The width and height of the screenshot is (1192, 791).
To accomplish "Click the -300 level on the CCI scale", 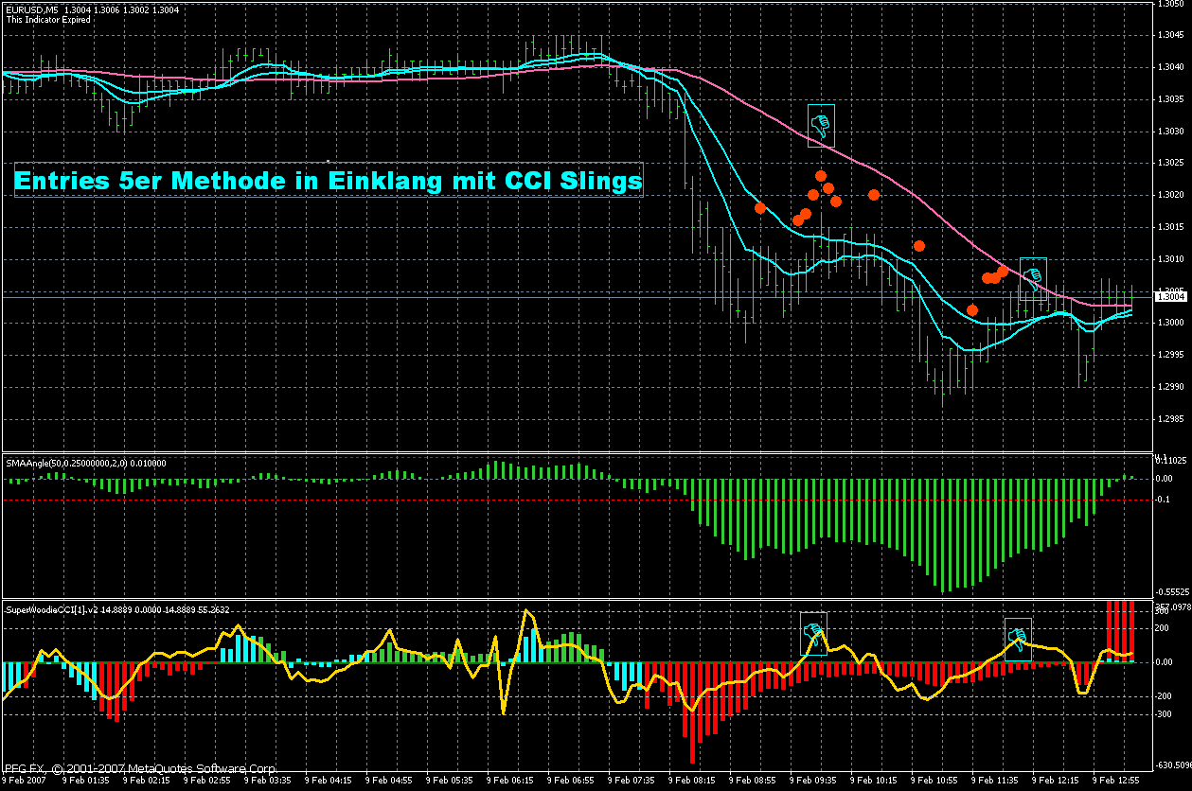I will point(1165,714).
